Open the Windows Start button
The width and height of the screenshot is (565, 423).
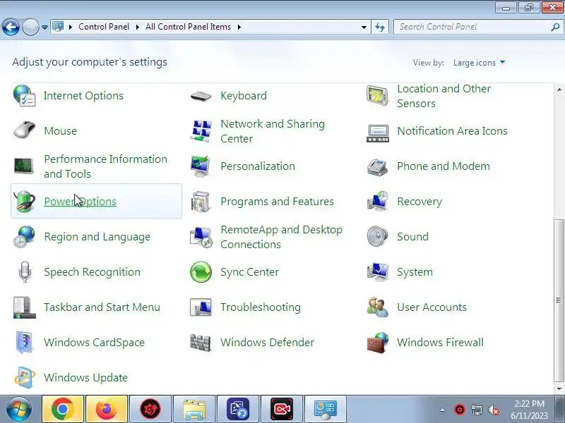click(18, 410)
